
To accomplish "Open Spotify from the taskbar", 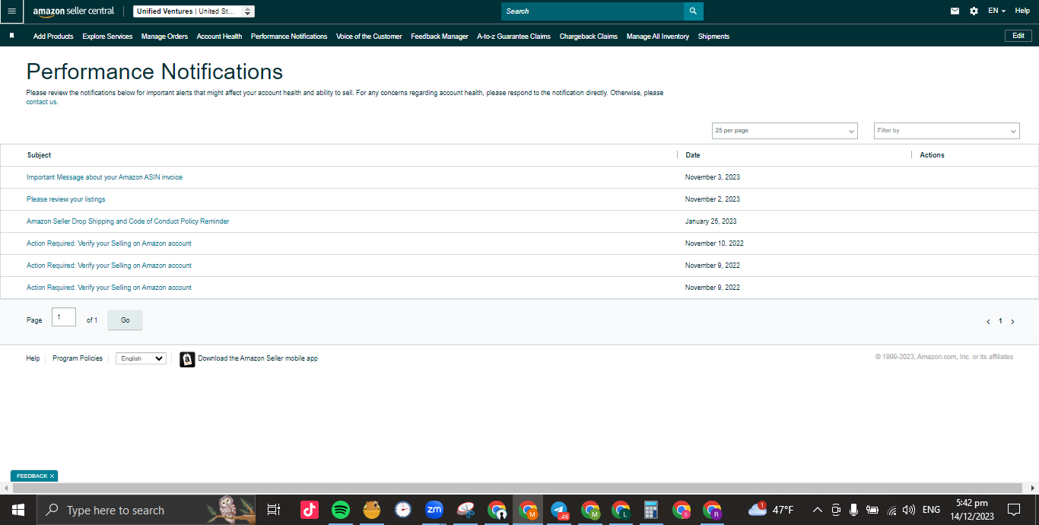I will pyautogui.click(x=341, y=510).
